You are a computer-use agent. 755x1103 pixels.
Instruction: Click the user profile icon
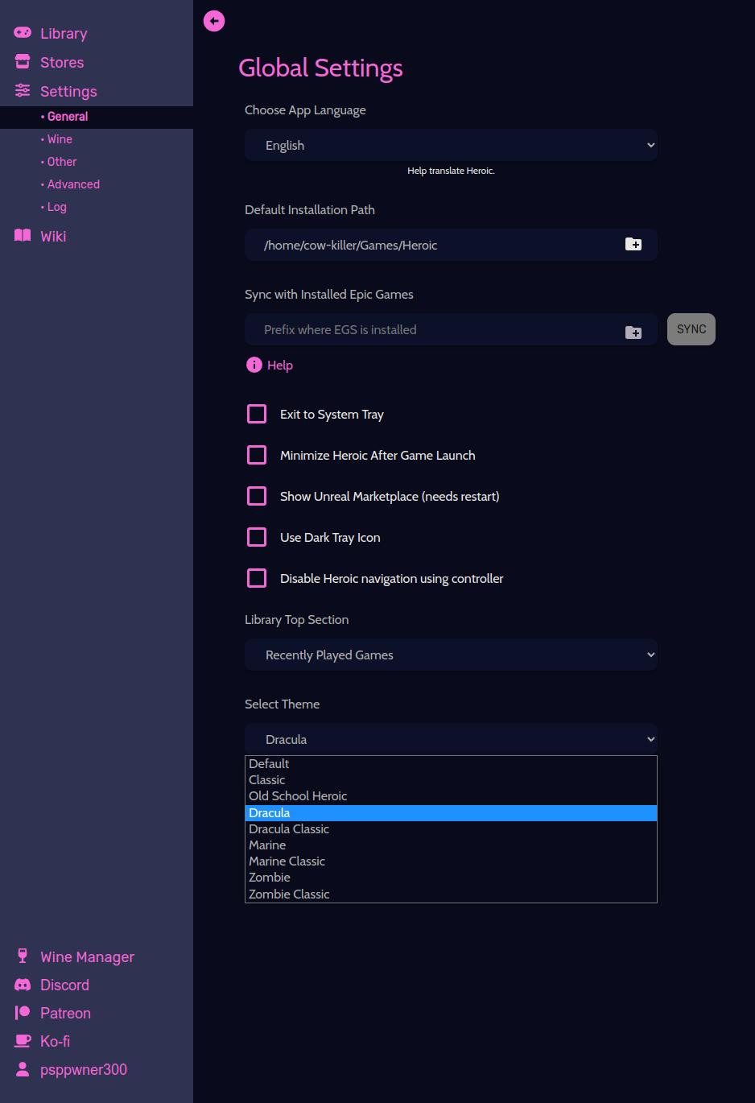tap(23, 1069)
